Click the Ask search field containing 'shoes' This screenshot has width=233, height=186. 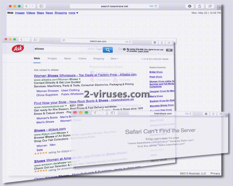(67, 49)
